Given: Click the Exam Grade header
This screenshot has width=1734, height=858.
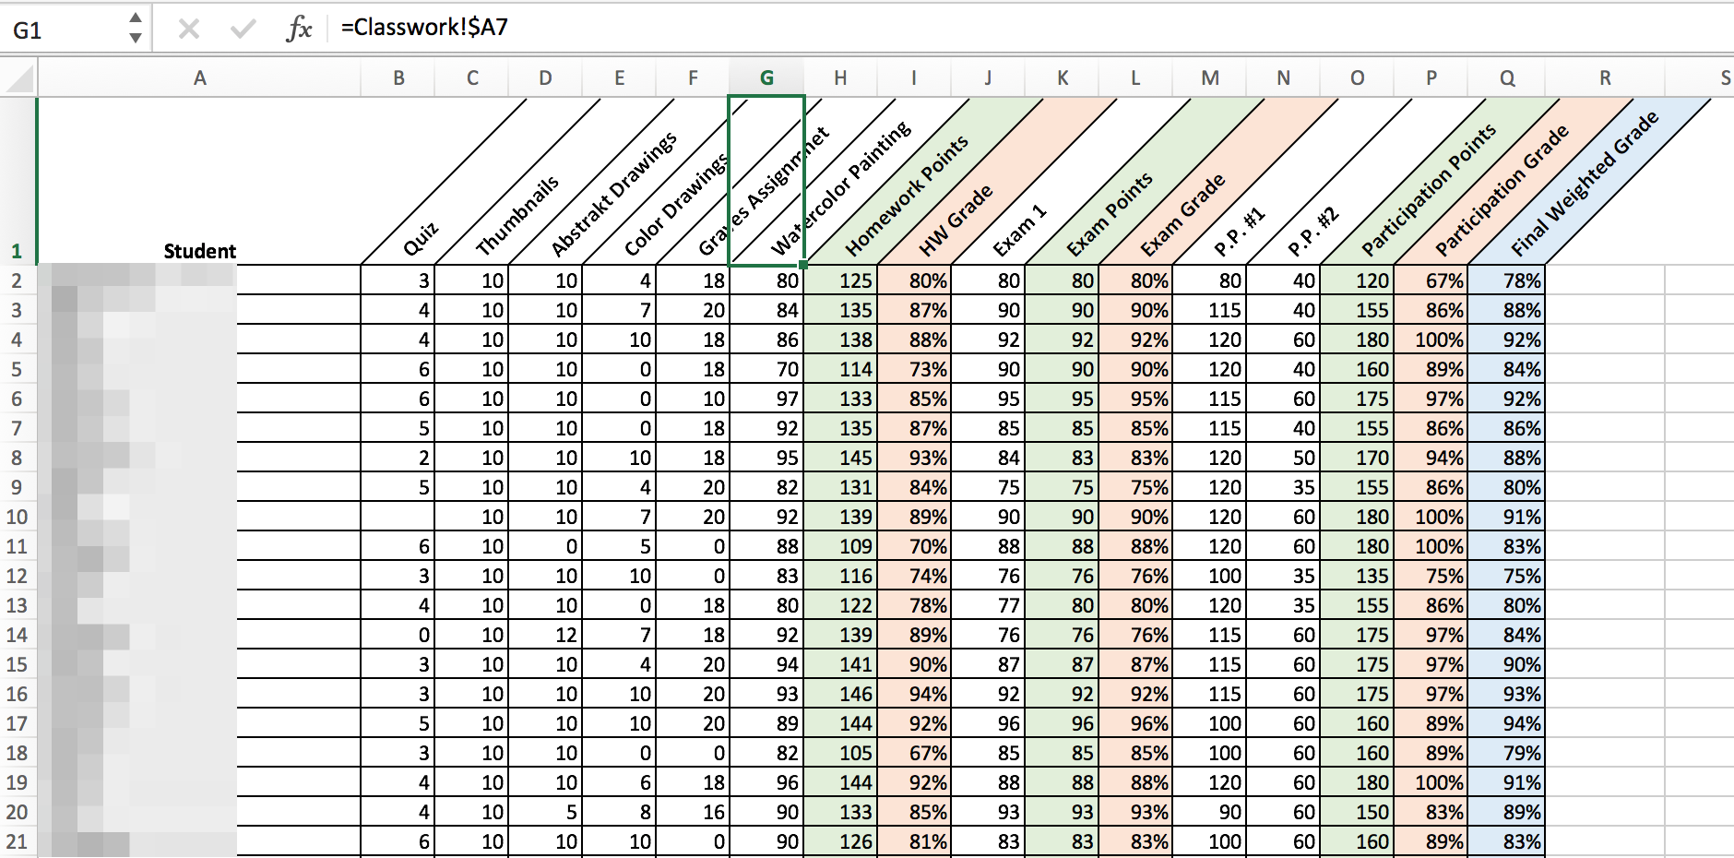Looking at the screenshot, I should click(1182, 215).
